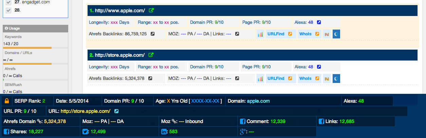Click Alexa arrow icon in www.apple.com row
The height and width of the screenshot is (138, 426).
319,22
